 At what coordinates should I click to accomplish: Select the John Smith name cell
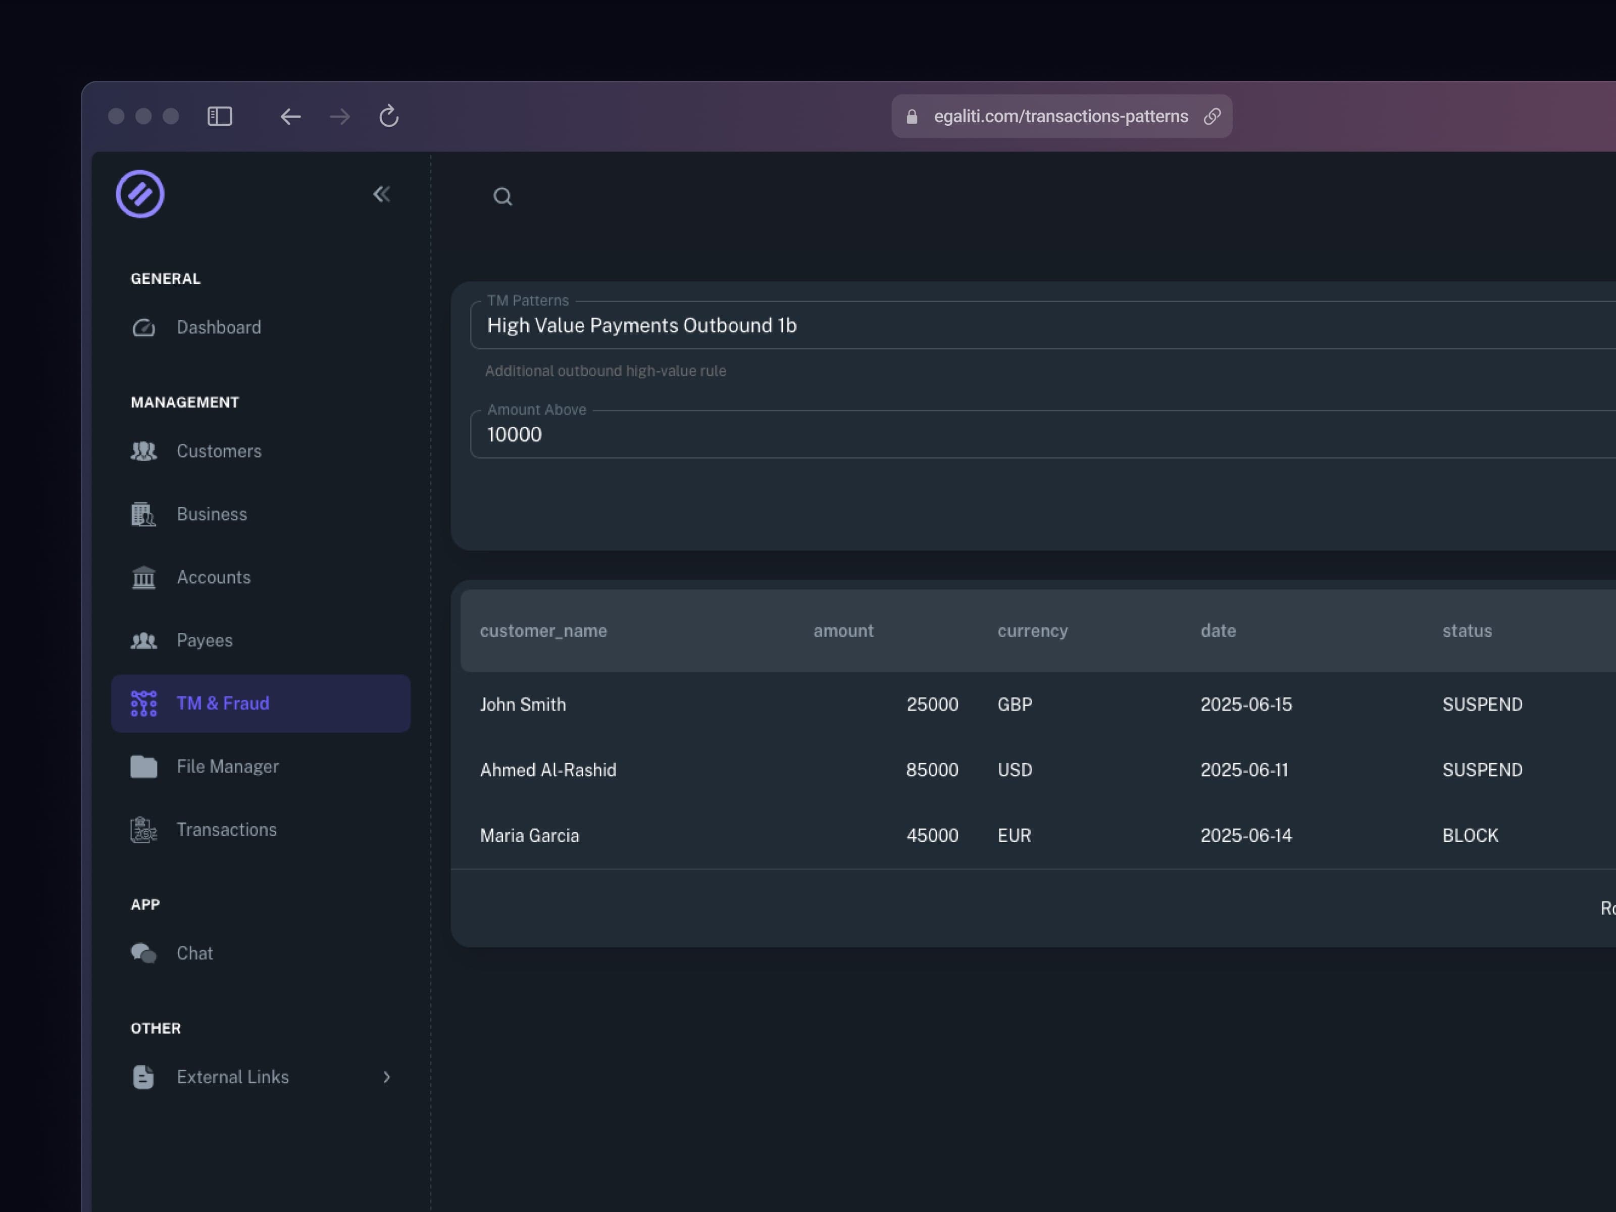[523, 705]
